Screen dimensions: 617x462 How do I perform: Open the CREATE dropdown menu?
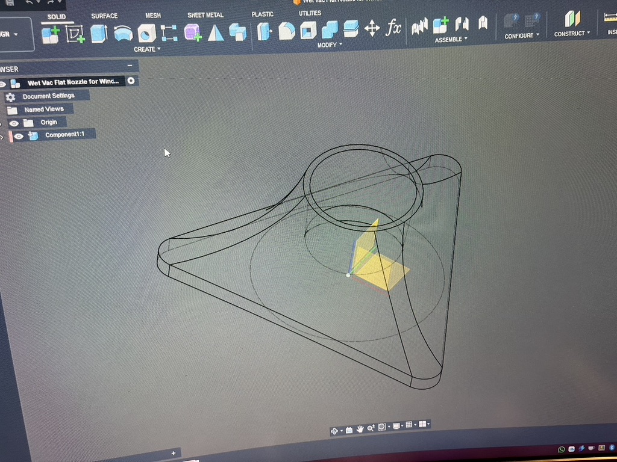click(x=147, y=49)
